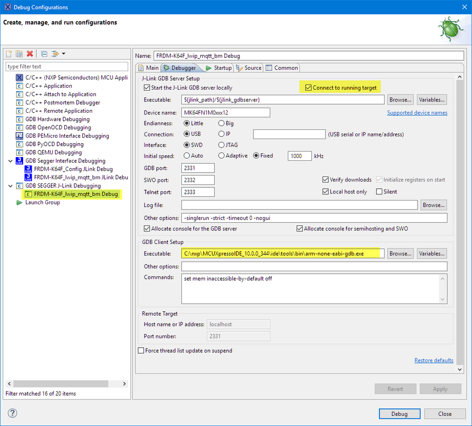
Task: Toggle Allocate console for semihosting and SWO
Action: click(x=300, y=229)
